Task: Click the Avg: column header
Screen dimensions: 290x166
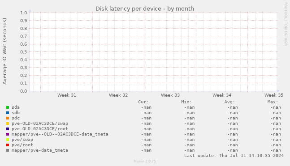Action: [x=229, y=102]
